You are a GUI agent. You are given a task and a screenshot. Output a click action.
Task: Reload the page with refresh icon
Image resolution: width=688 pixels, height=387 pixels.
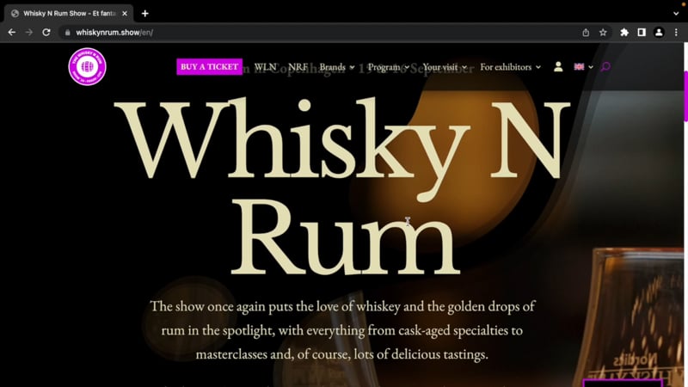[46, 33]
